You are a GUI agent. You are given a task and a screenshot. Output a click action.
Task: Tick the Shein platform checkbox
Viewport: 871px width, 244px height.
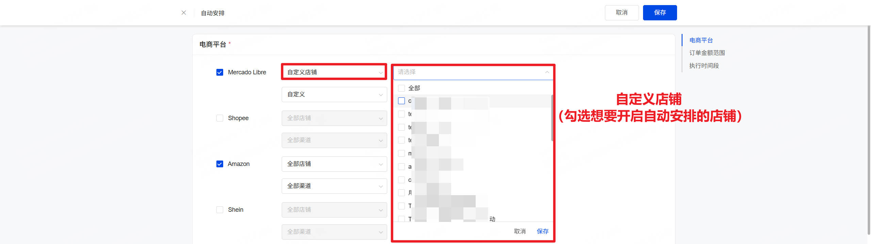[220, 210]
